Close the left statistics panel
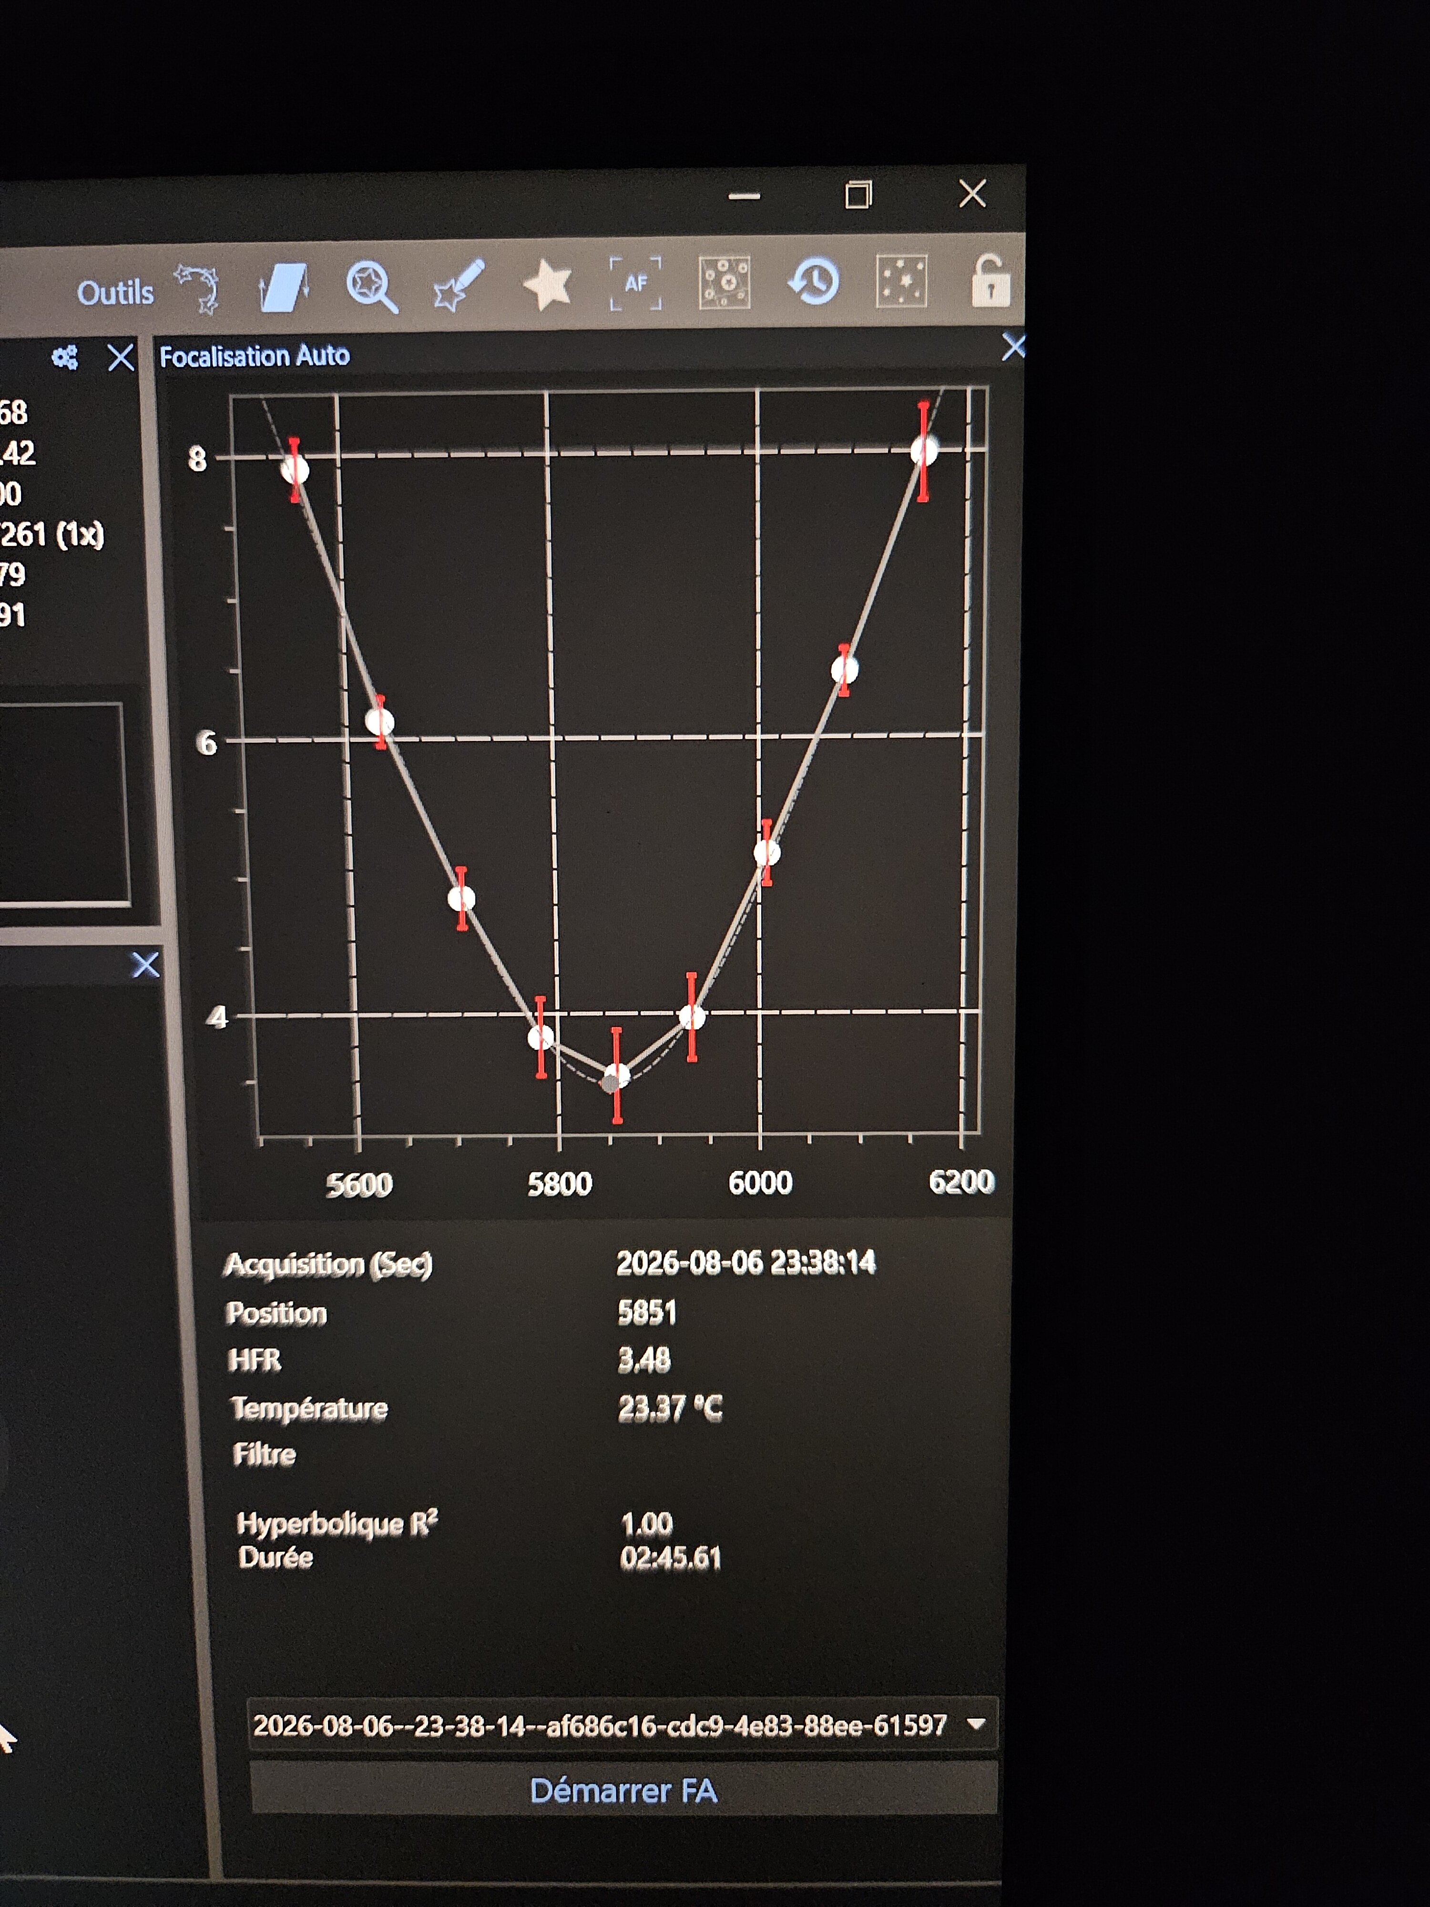The width and height of the screenshot is (1430, 1907). (122, 357)
